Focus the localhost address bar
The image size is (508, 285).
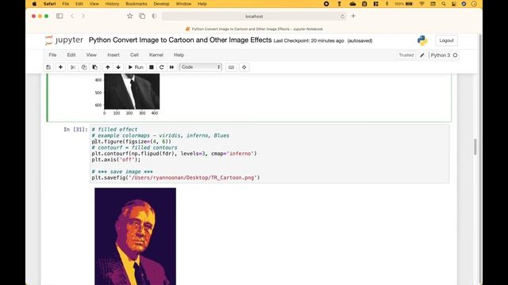[254, 16]
